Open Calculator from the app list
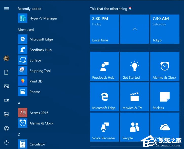The width and height of the screenshot is (184, 149). pyautogui.click(x=32, y=144)
